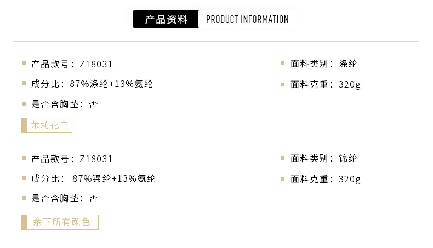Select the PRODUCT INFORMATION header label
The width and height of the screenshot is (433, 248).
pos(247,20)
